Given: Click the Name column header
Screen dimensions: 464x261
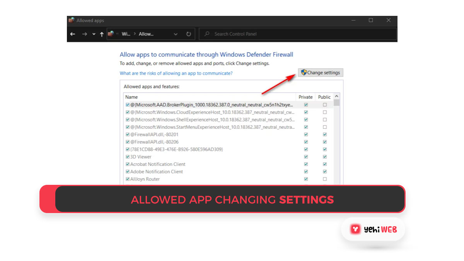Looking at the screenshot, I should (131, 97).
